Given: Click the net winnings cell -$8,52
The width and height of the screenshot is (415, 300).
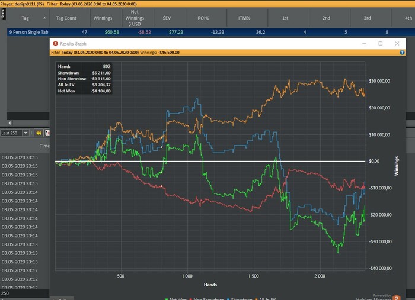Looking at the screenshot, I should (144, 32).
